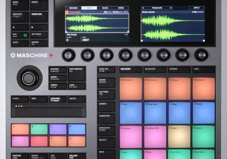Tap pad 16 Octave +

point(204,89)
